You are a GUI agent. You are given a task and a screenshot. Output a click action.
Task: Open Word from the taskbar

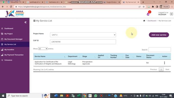56,96
